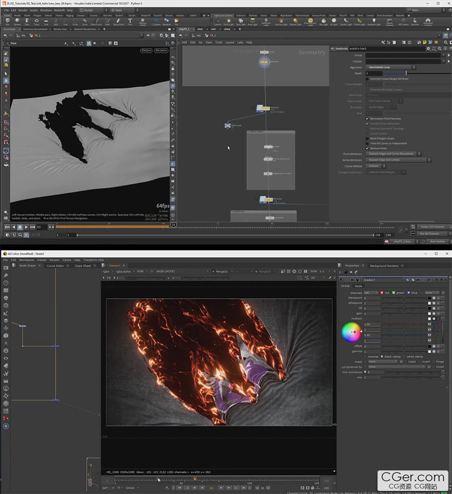Open the Nuke Workspace menu

26,260
